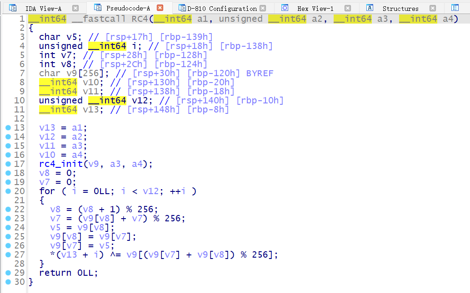This screenshot has height=293, width=470.
Task: Toggle breakpoint dot on line 27
Action: 8,254
